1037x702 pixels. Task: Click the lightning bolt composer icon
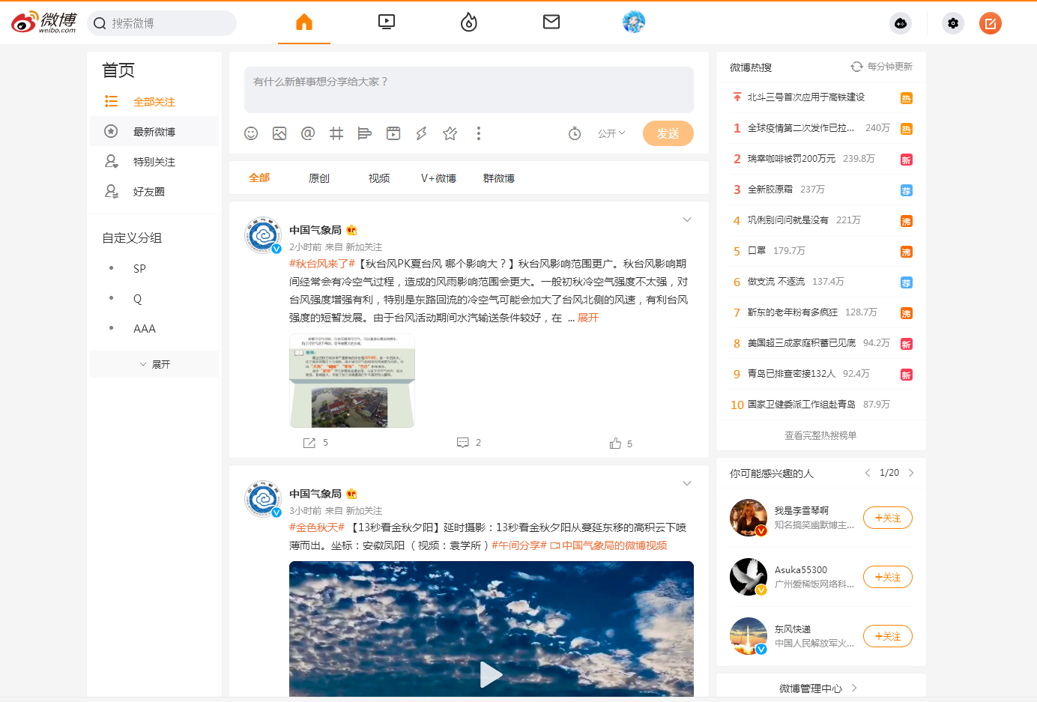coord(422,133)
